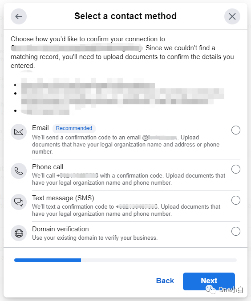Viewport: 251px width, 301px height.
Task: Select the Domain verification radio button
Action: pos(235,231)
